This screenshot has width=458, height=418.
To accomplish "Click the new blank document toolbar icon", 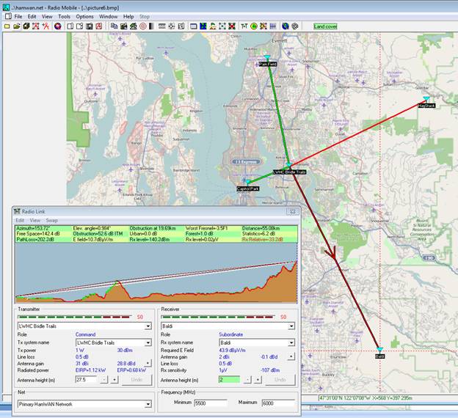I will coord(7,26).
